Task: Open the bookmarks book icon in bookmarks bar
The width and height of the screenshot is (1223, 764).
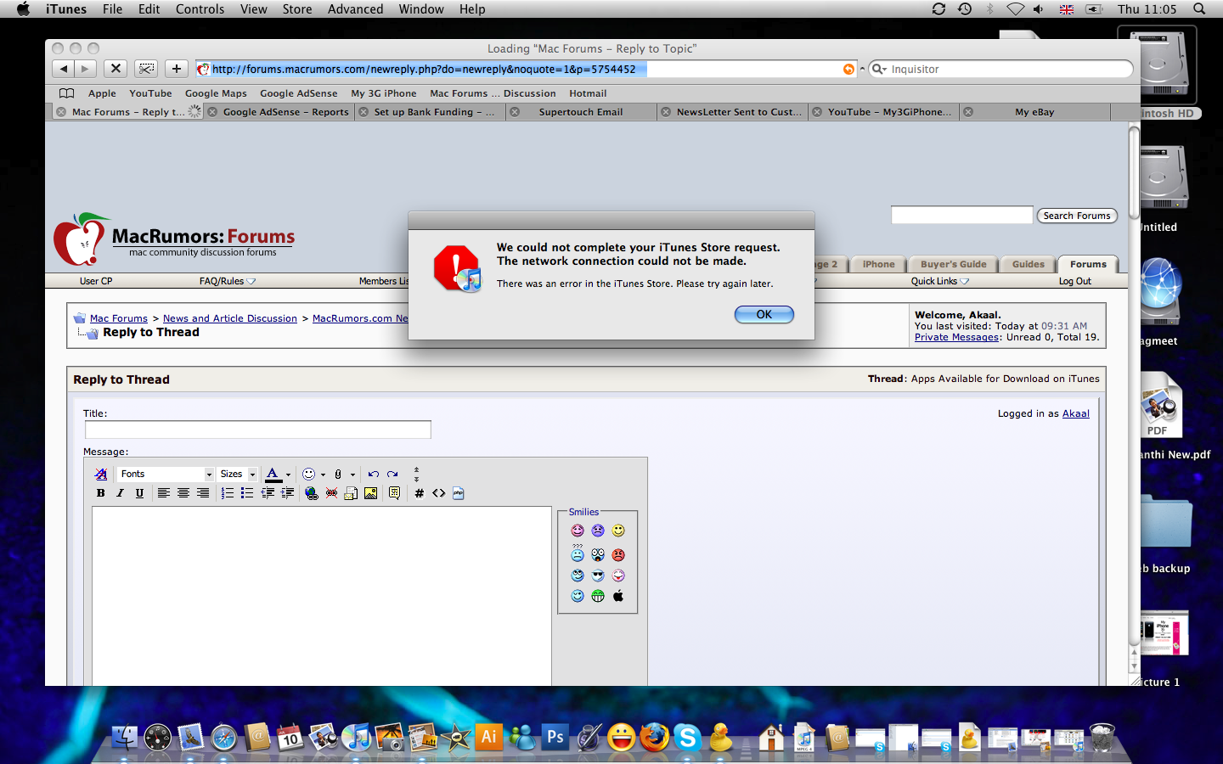Action: [x=67, y=93]
